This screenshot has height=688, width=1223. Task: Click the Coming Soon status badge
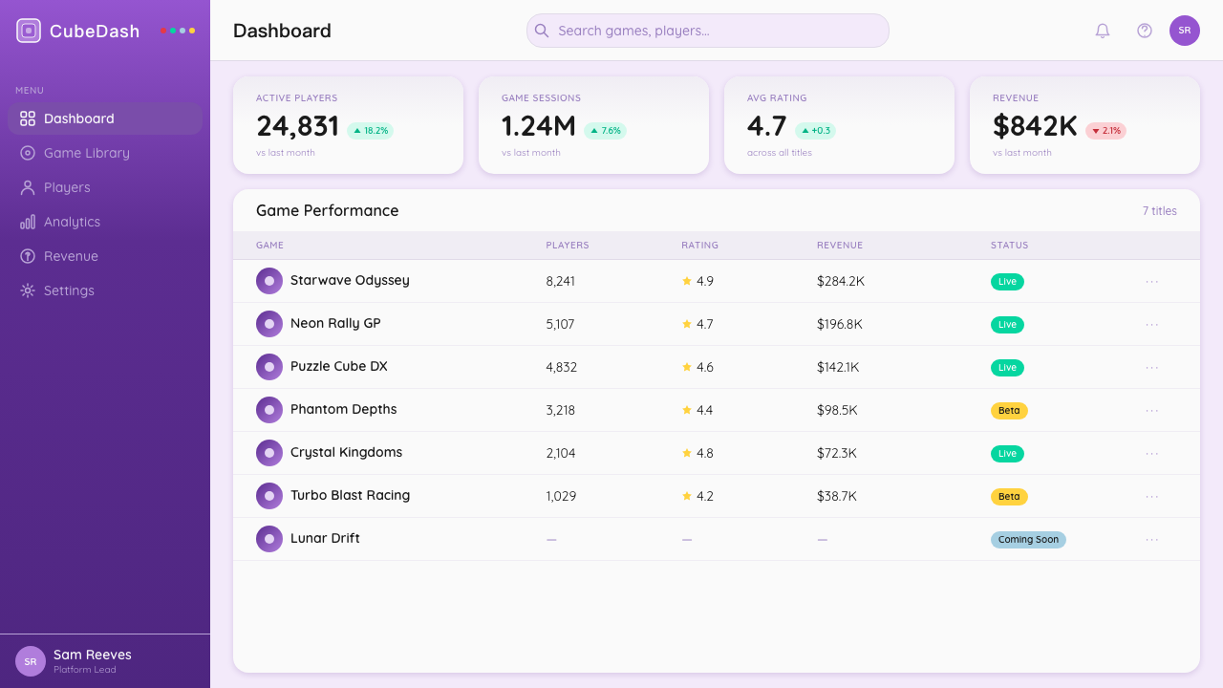pyautogui.click(x=1028, y=539)
